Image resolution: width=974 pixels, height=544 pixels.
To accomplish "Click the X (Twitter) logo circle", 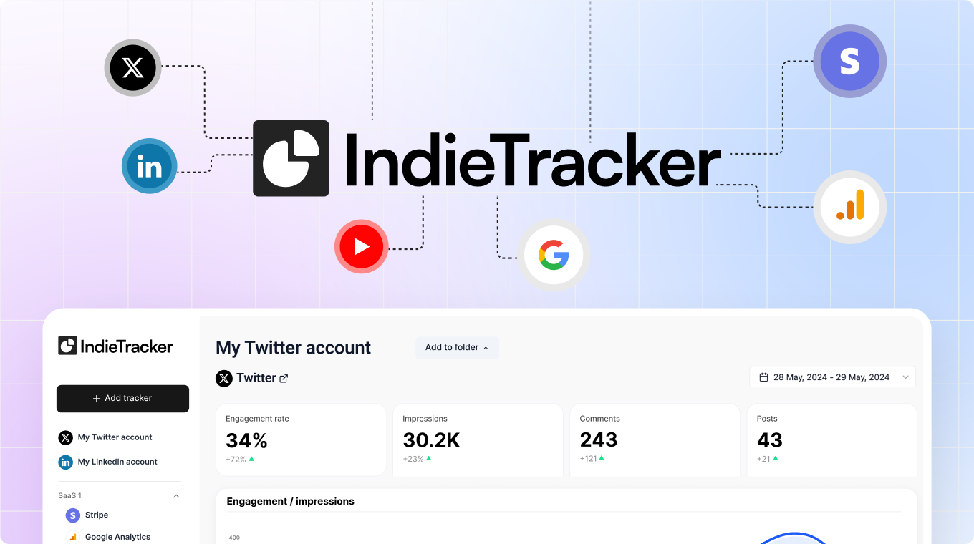I will [132, 68].
